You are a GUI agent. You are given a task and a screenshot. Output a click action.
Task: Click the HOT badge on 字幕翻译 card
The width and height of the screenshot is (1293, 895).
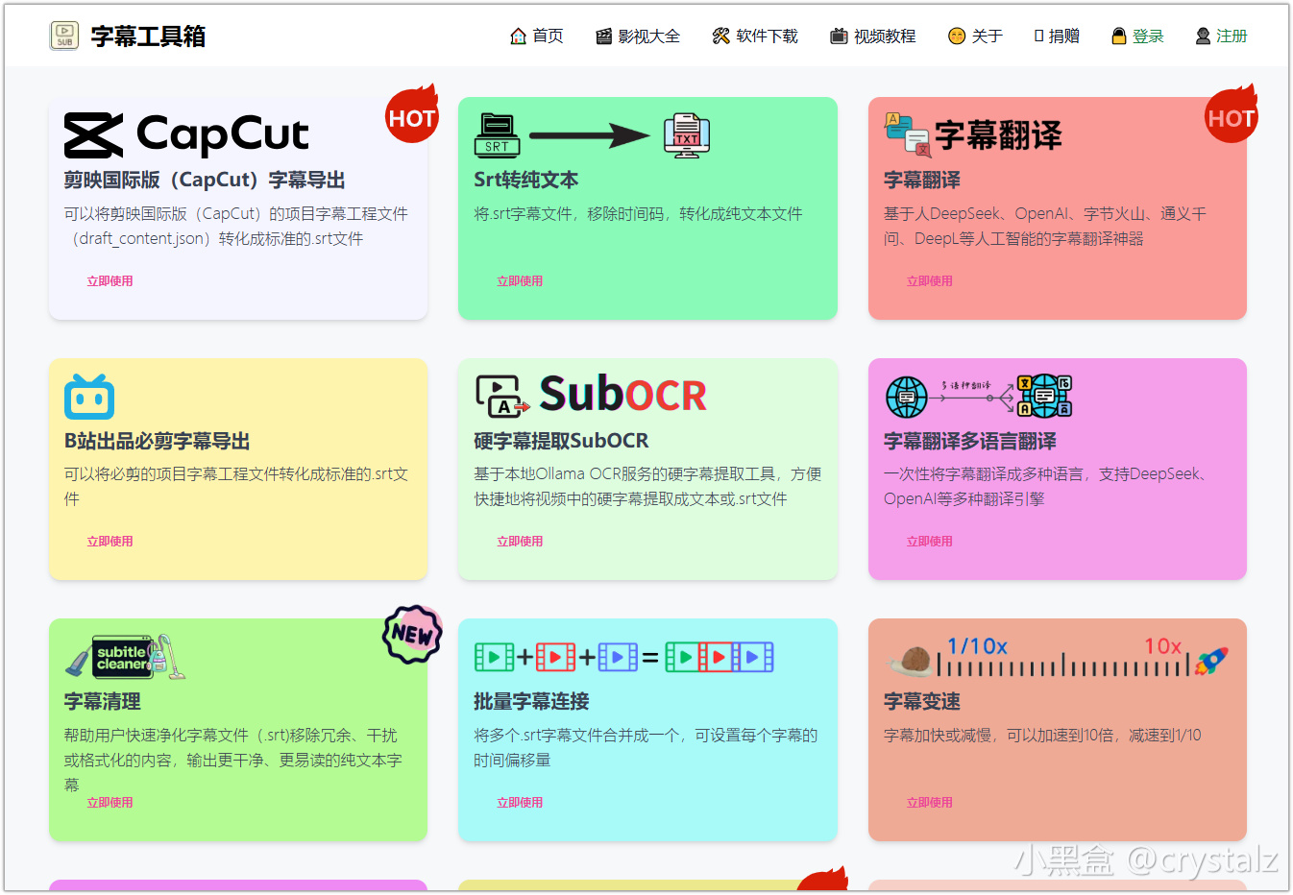coord(1232,115)
